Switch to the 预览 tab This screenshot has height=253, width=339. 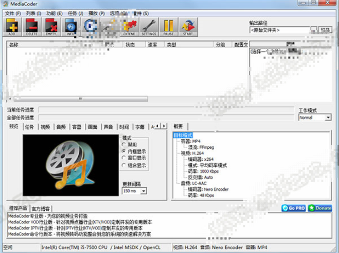tap(14, 126)
